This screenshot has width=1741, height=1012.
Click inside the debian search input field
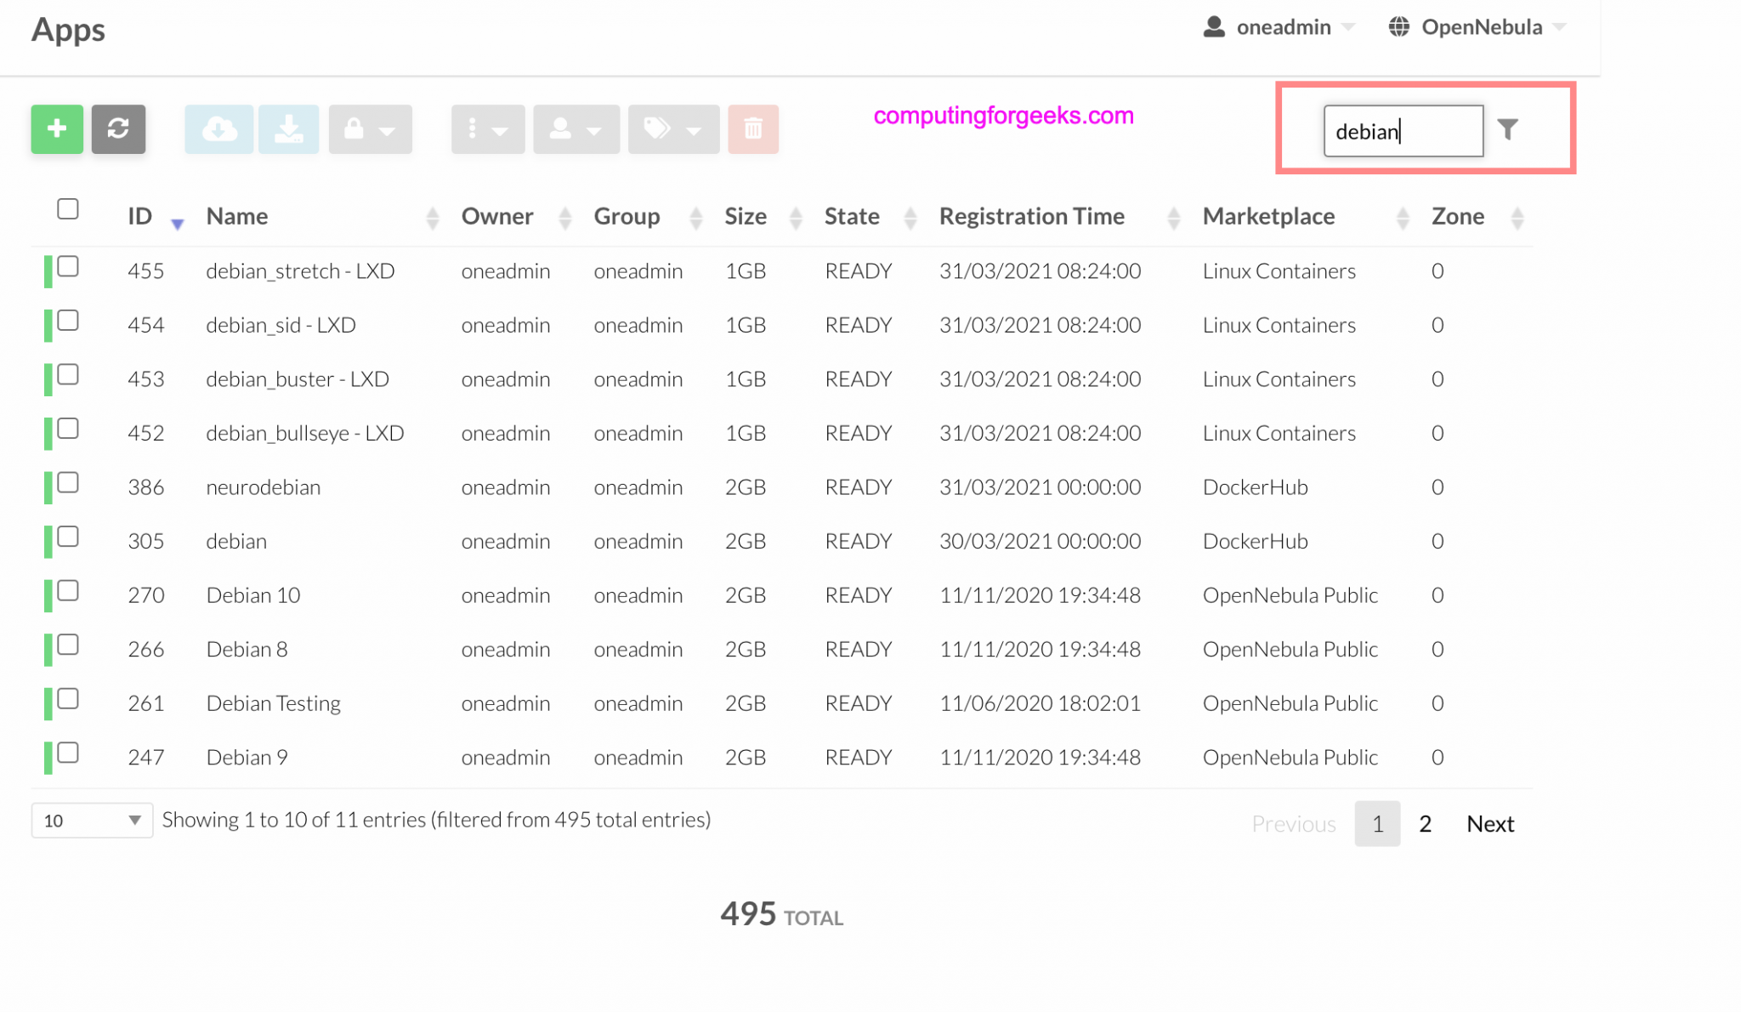[1403, 131]
